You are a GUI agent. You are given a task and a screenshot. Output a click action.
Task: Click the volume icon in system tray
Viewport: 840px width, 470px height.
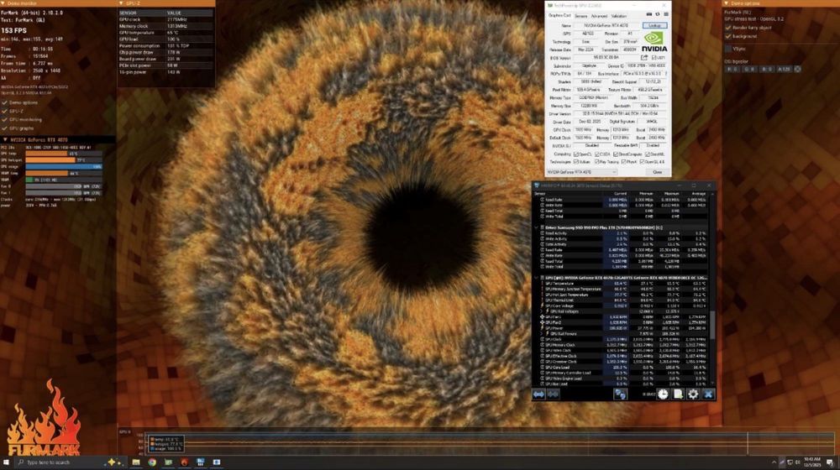(x=798, y=462)
